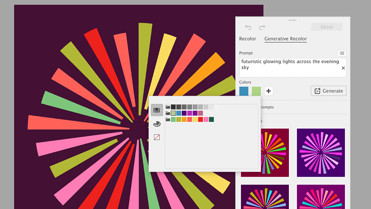Open the grayscale swatch group folder
The width and height of the screenshot is (371, 209).
coord(168,107)
